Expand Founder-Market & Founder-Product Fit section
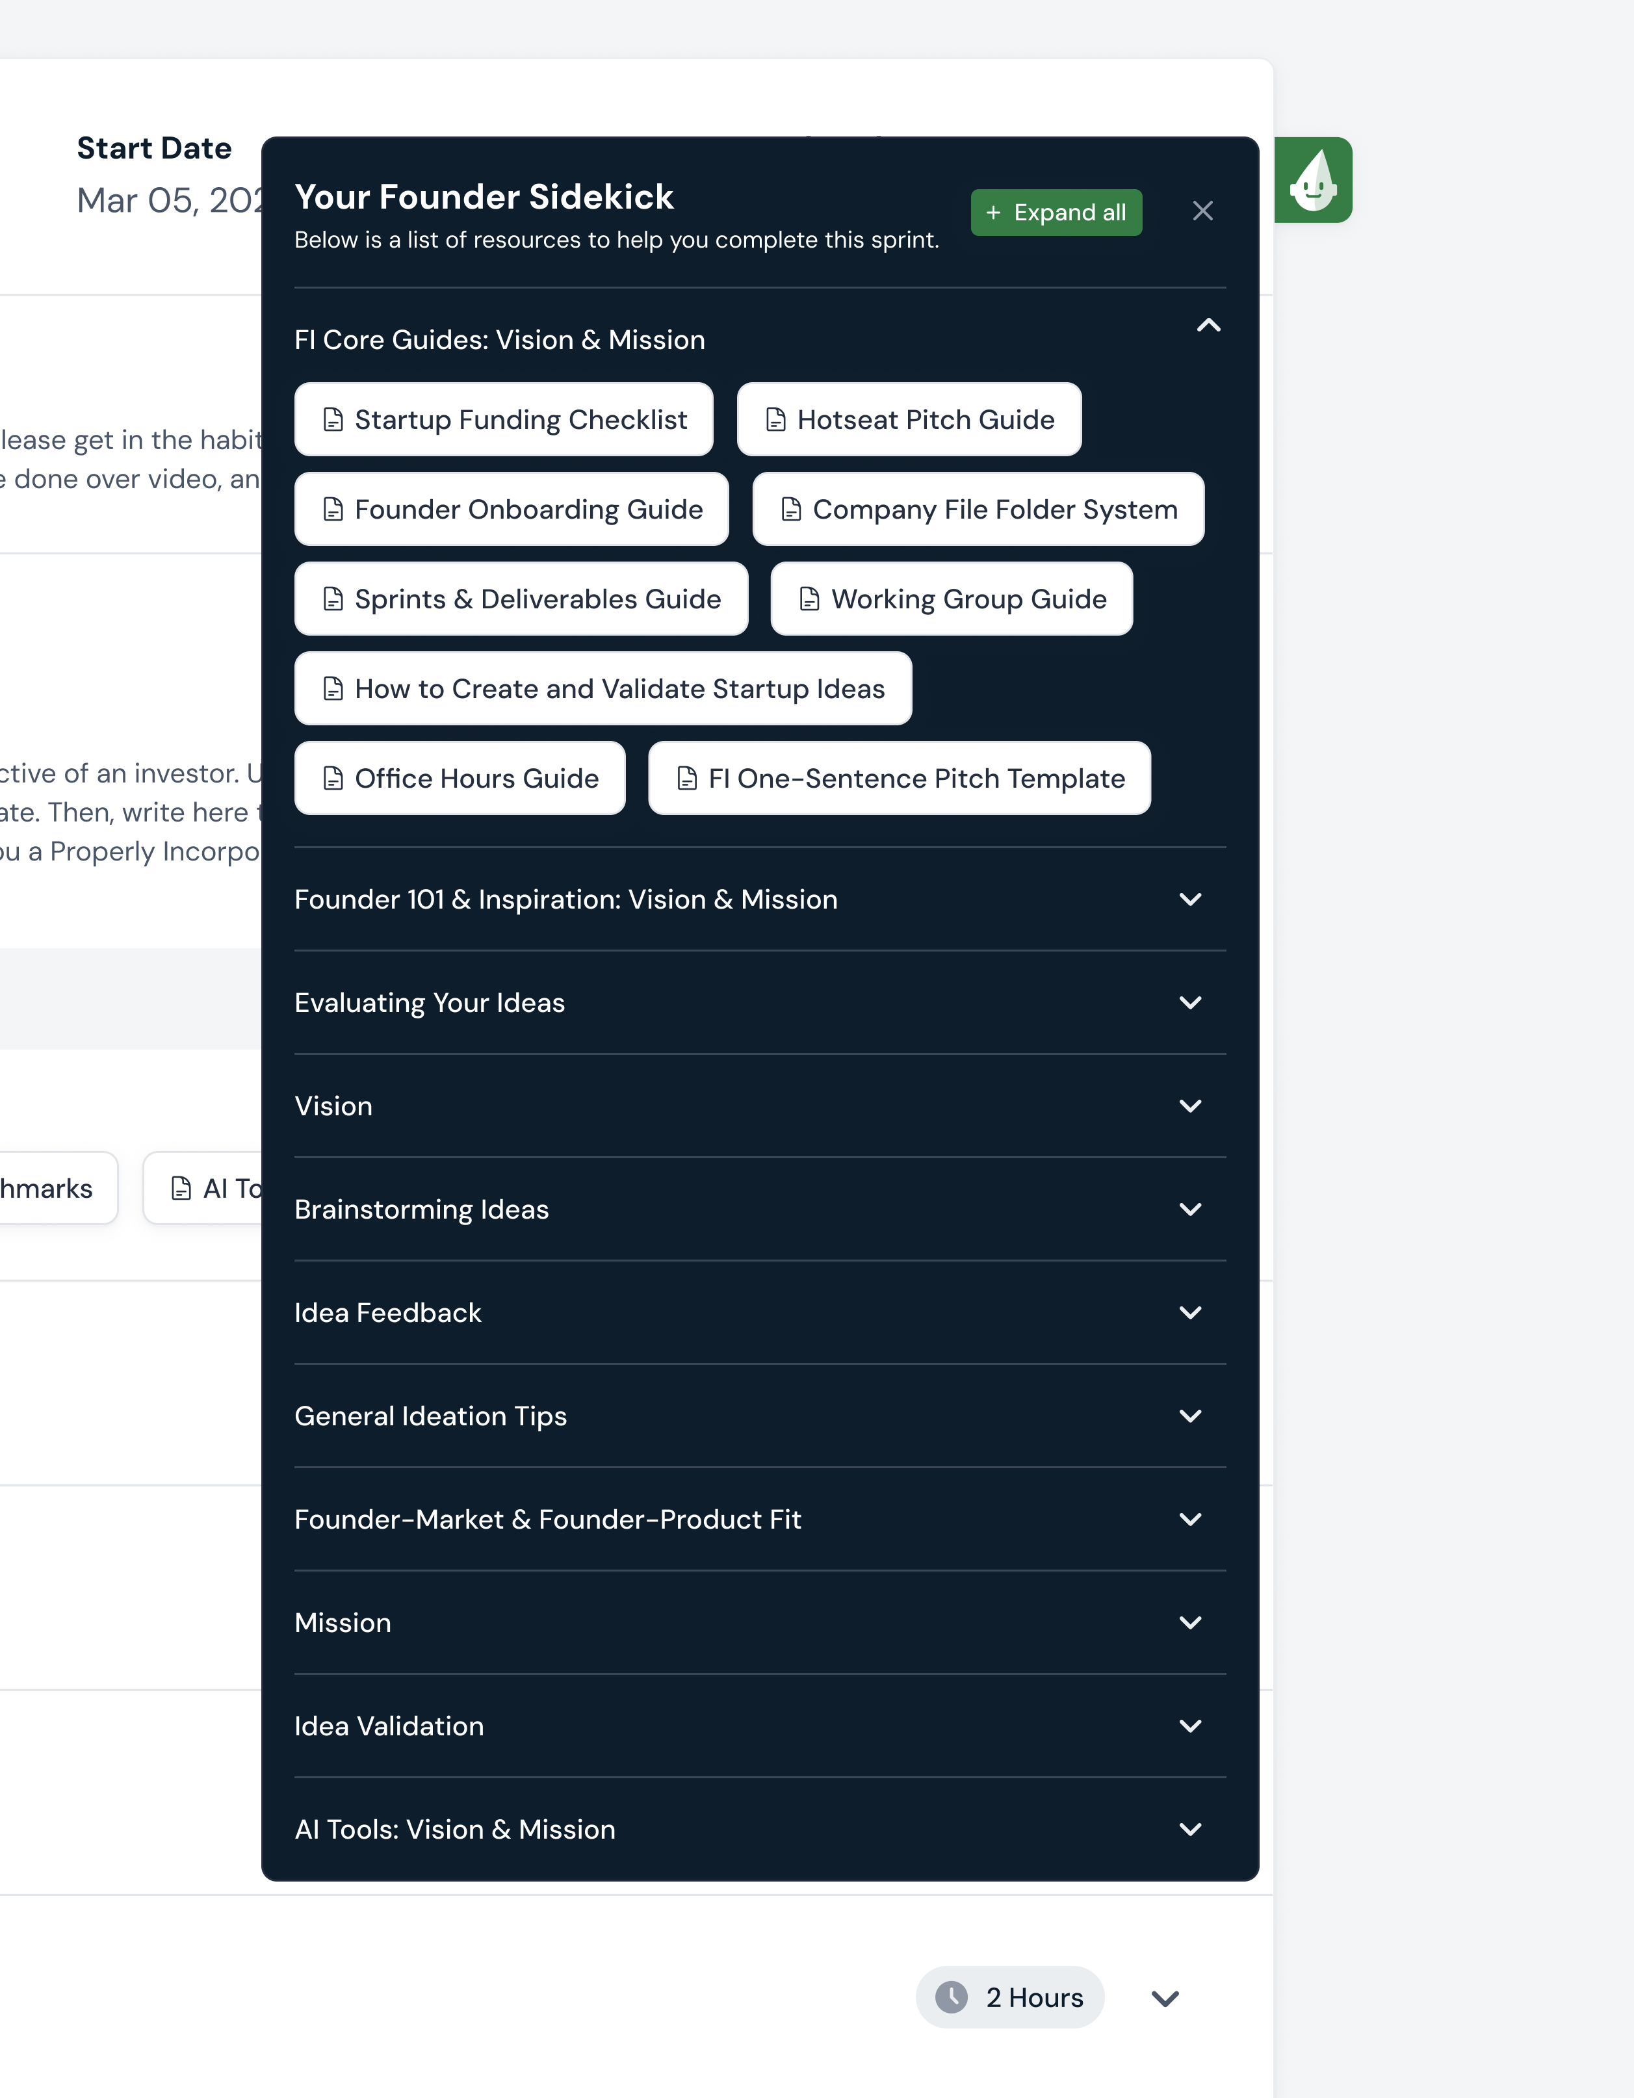Screen dimensions: 1634x2098 click(x=1189, y=1520)
